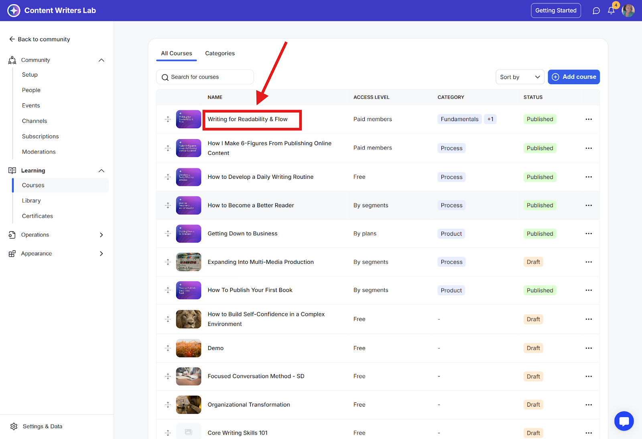Screen dimensions: 642x439
Task: Click the Search for courses field
Action: [x=205, y=77]
